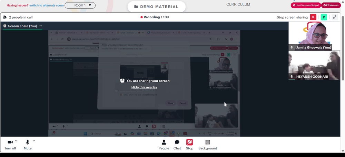This screenshot has width=345, height=157.
Task: Mute the microphone
Action: click(28, 145)
